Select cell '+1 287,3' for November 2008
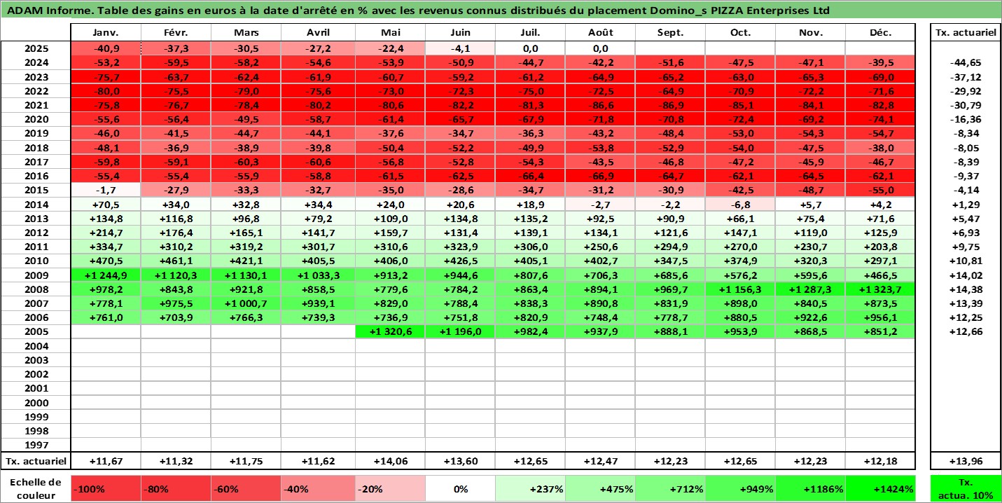1002x503 pixels. tap(810, 289)
